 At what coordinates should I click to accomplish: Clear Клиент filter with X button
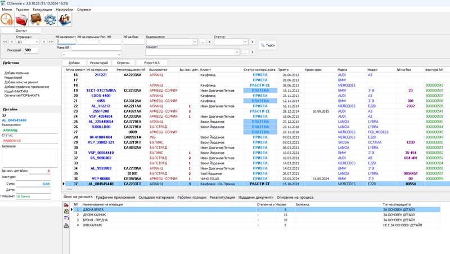[252, 52]
